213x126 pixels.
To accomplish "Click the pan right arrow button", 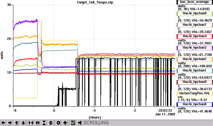I will click(10, 123).
